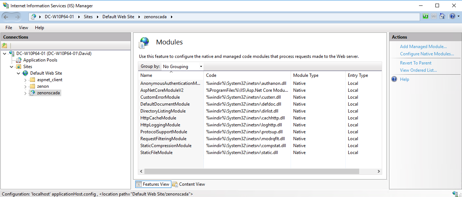This screenshot has width=462, height=197.
Task: Expand the zenonscada tree node
Action: click(26, 93)
